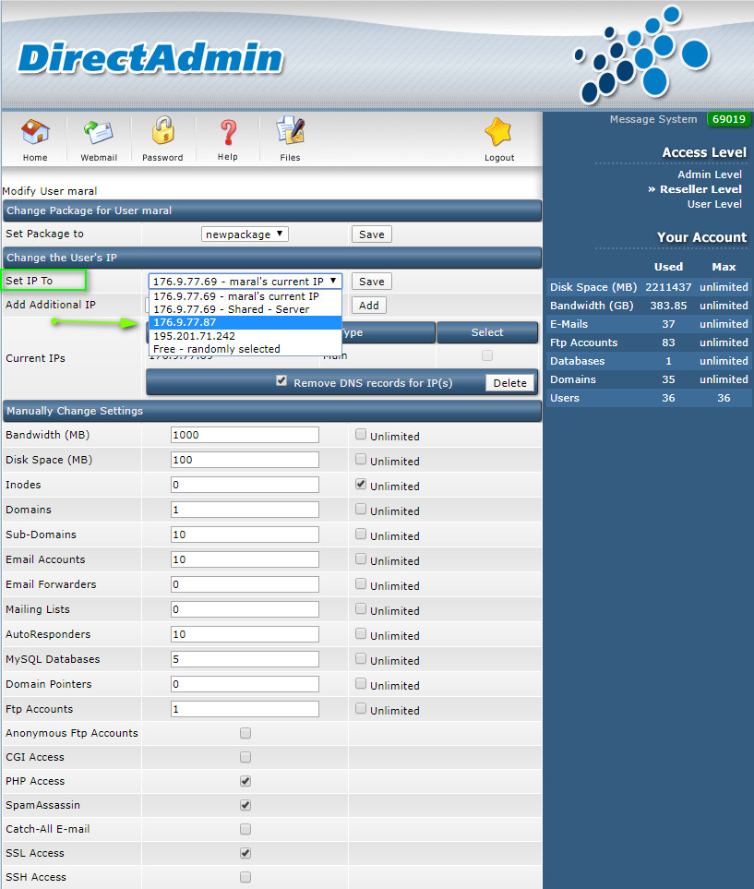The height and width of the screenshot is (889, 754).
Task: Click the AutoResponders input field
Action: [245, 634]
